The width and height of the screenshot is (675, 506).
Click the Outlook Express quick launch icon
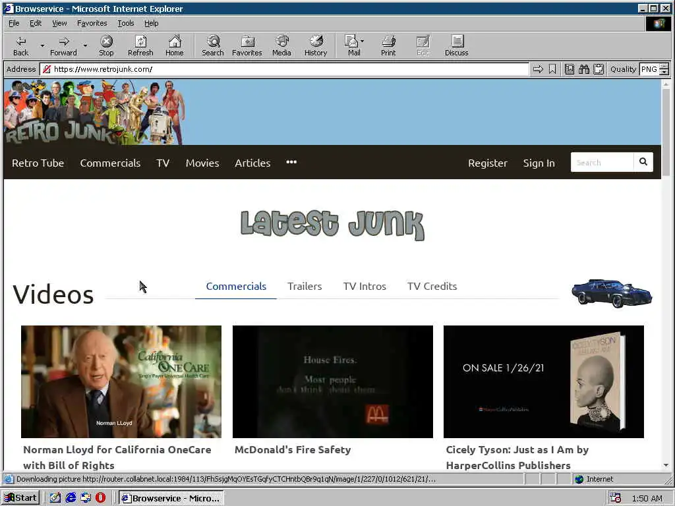pos(86,498)
